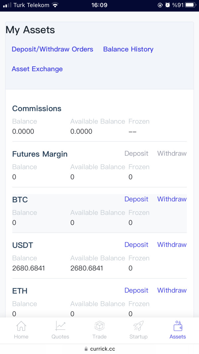Tap the Assets wallet icon

[x=178, y=326]
